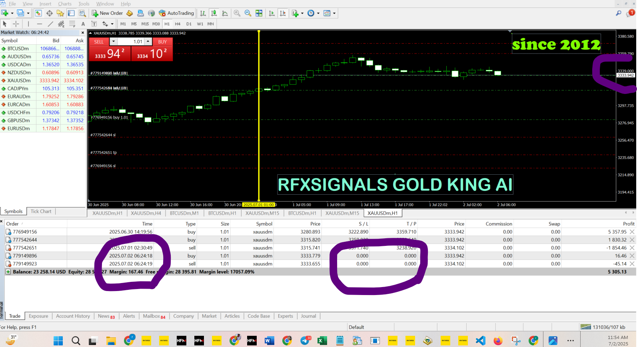Switch timeframe to D1
The width and height of the screenshot is (637, 347).
[x=189, y=24]
